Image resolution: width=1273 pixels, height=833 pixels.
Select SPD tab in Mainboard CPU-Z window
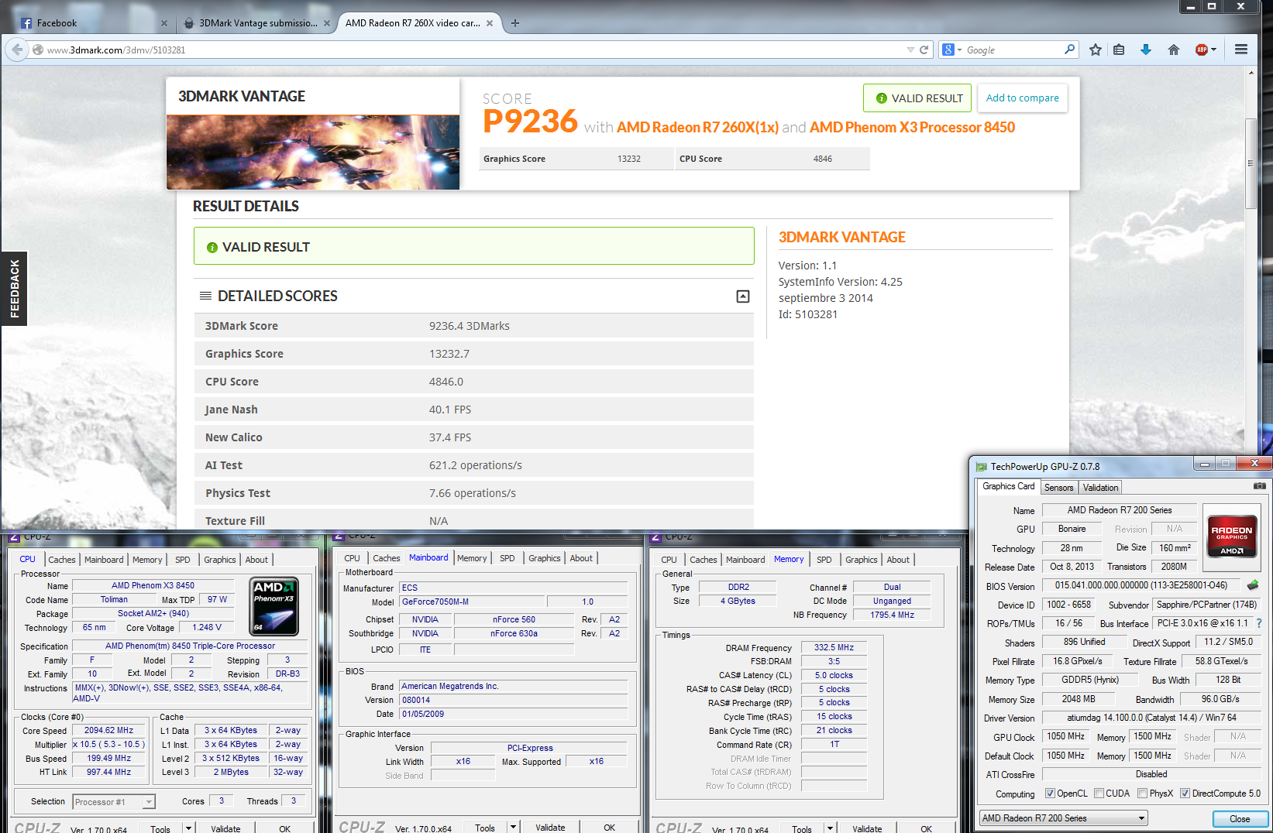coord(507,558)
